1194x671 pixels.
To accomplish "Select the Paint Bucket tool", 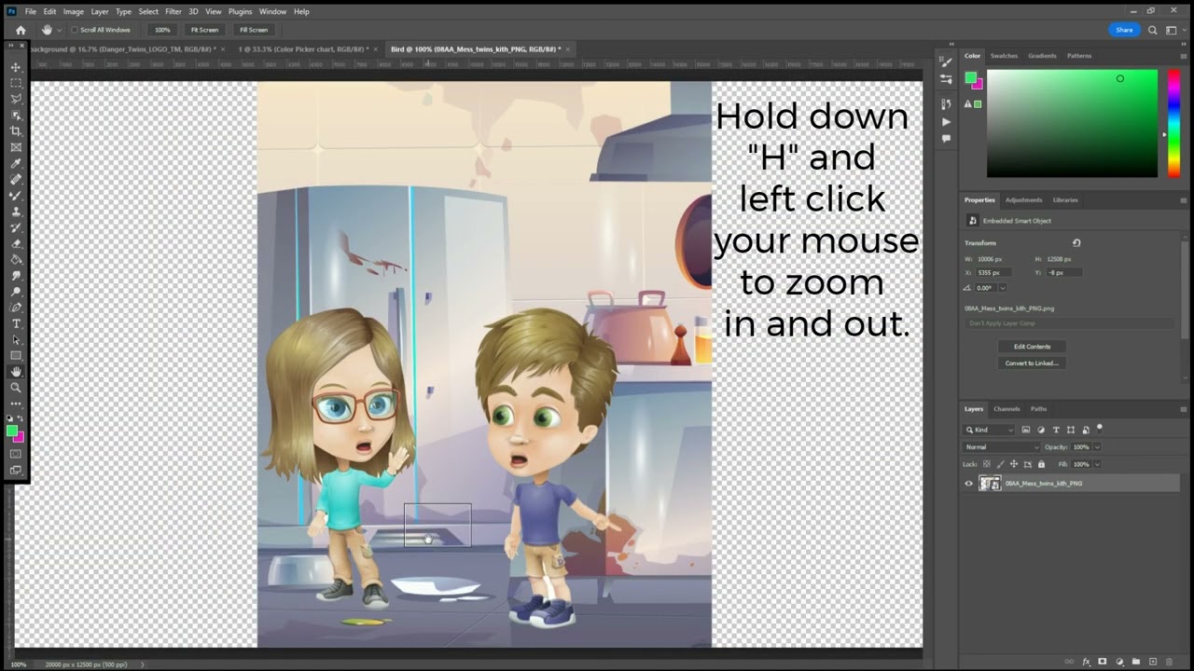I will tap(16, 259).
